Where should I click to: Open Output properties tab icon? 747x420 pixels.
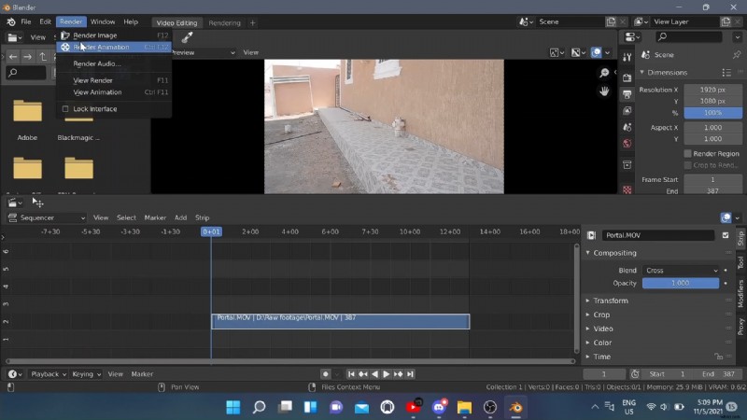[x=627, y=94]
